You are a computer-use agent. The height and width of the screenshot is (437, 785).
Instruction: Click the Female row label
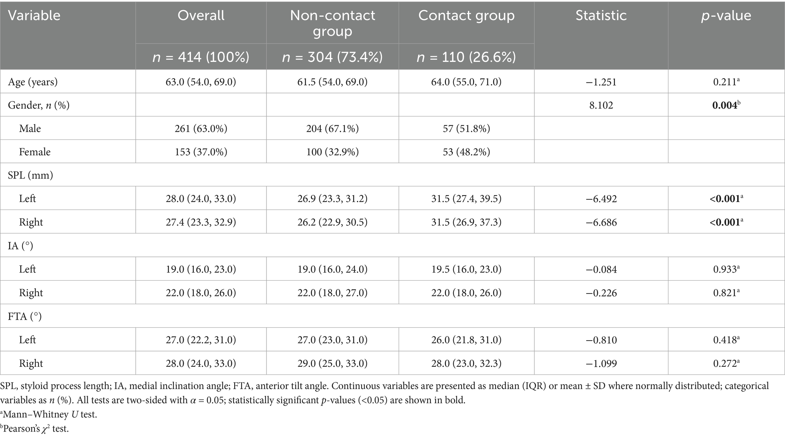[35, 152]
